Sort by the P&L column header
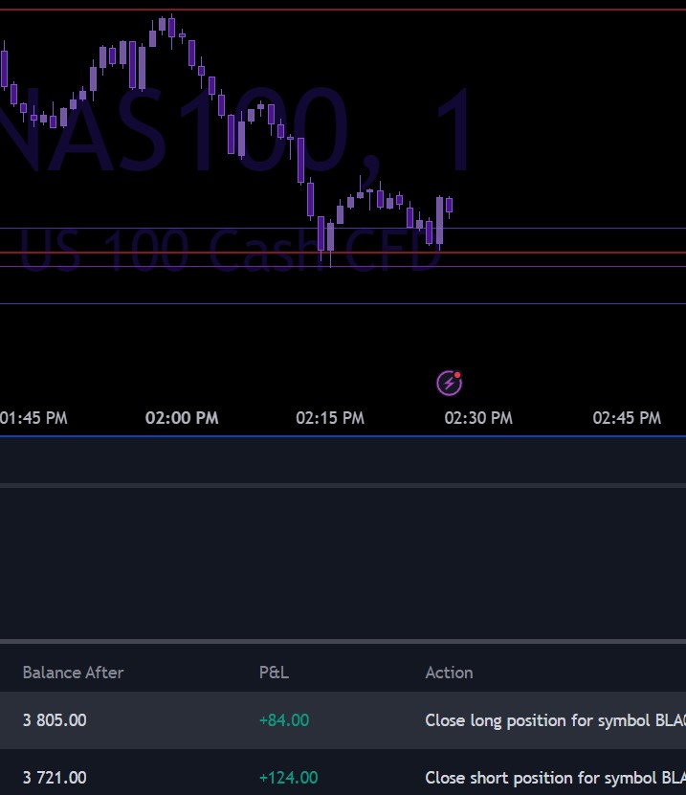 274,673
